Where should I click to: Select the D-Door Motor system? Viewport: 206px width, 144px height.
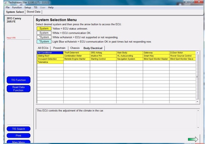tap(183, 53)
